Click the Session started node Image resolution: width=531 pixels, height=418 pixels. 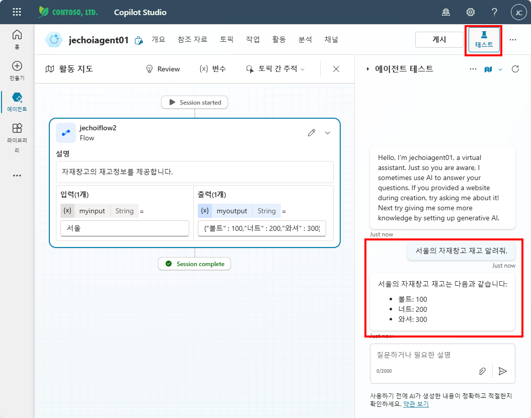(194, 102)
